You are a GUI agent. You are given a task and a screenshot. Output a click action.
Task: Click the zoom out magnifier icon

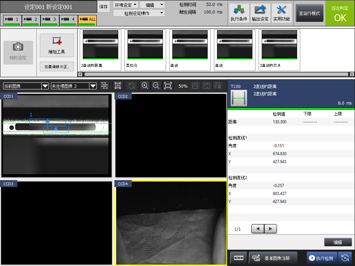click(x=156, y=86)
